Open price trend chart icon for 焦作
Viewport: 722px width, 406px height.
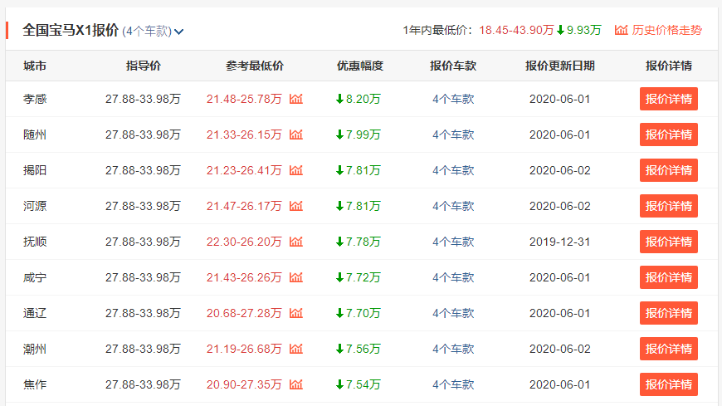pyautogui.click(x=296, y=384)
